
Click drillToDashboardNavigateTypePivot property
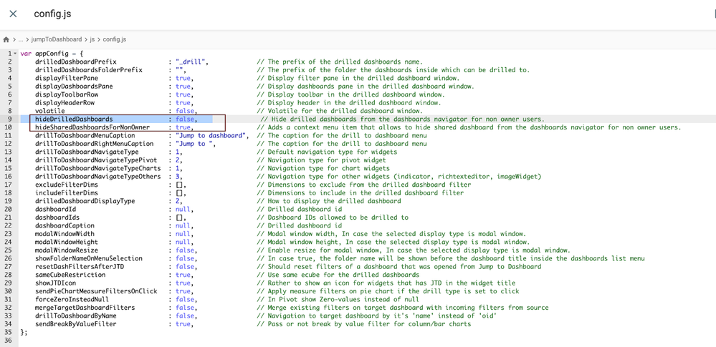pyautogui.click(x=96, y=160)
